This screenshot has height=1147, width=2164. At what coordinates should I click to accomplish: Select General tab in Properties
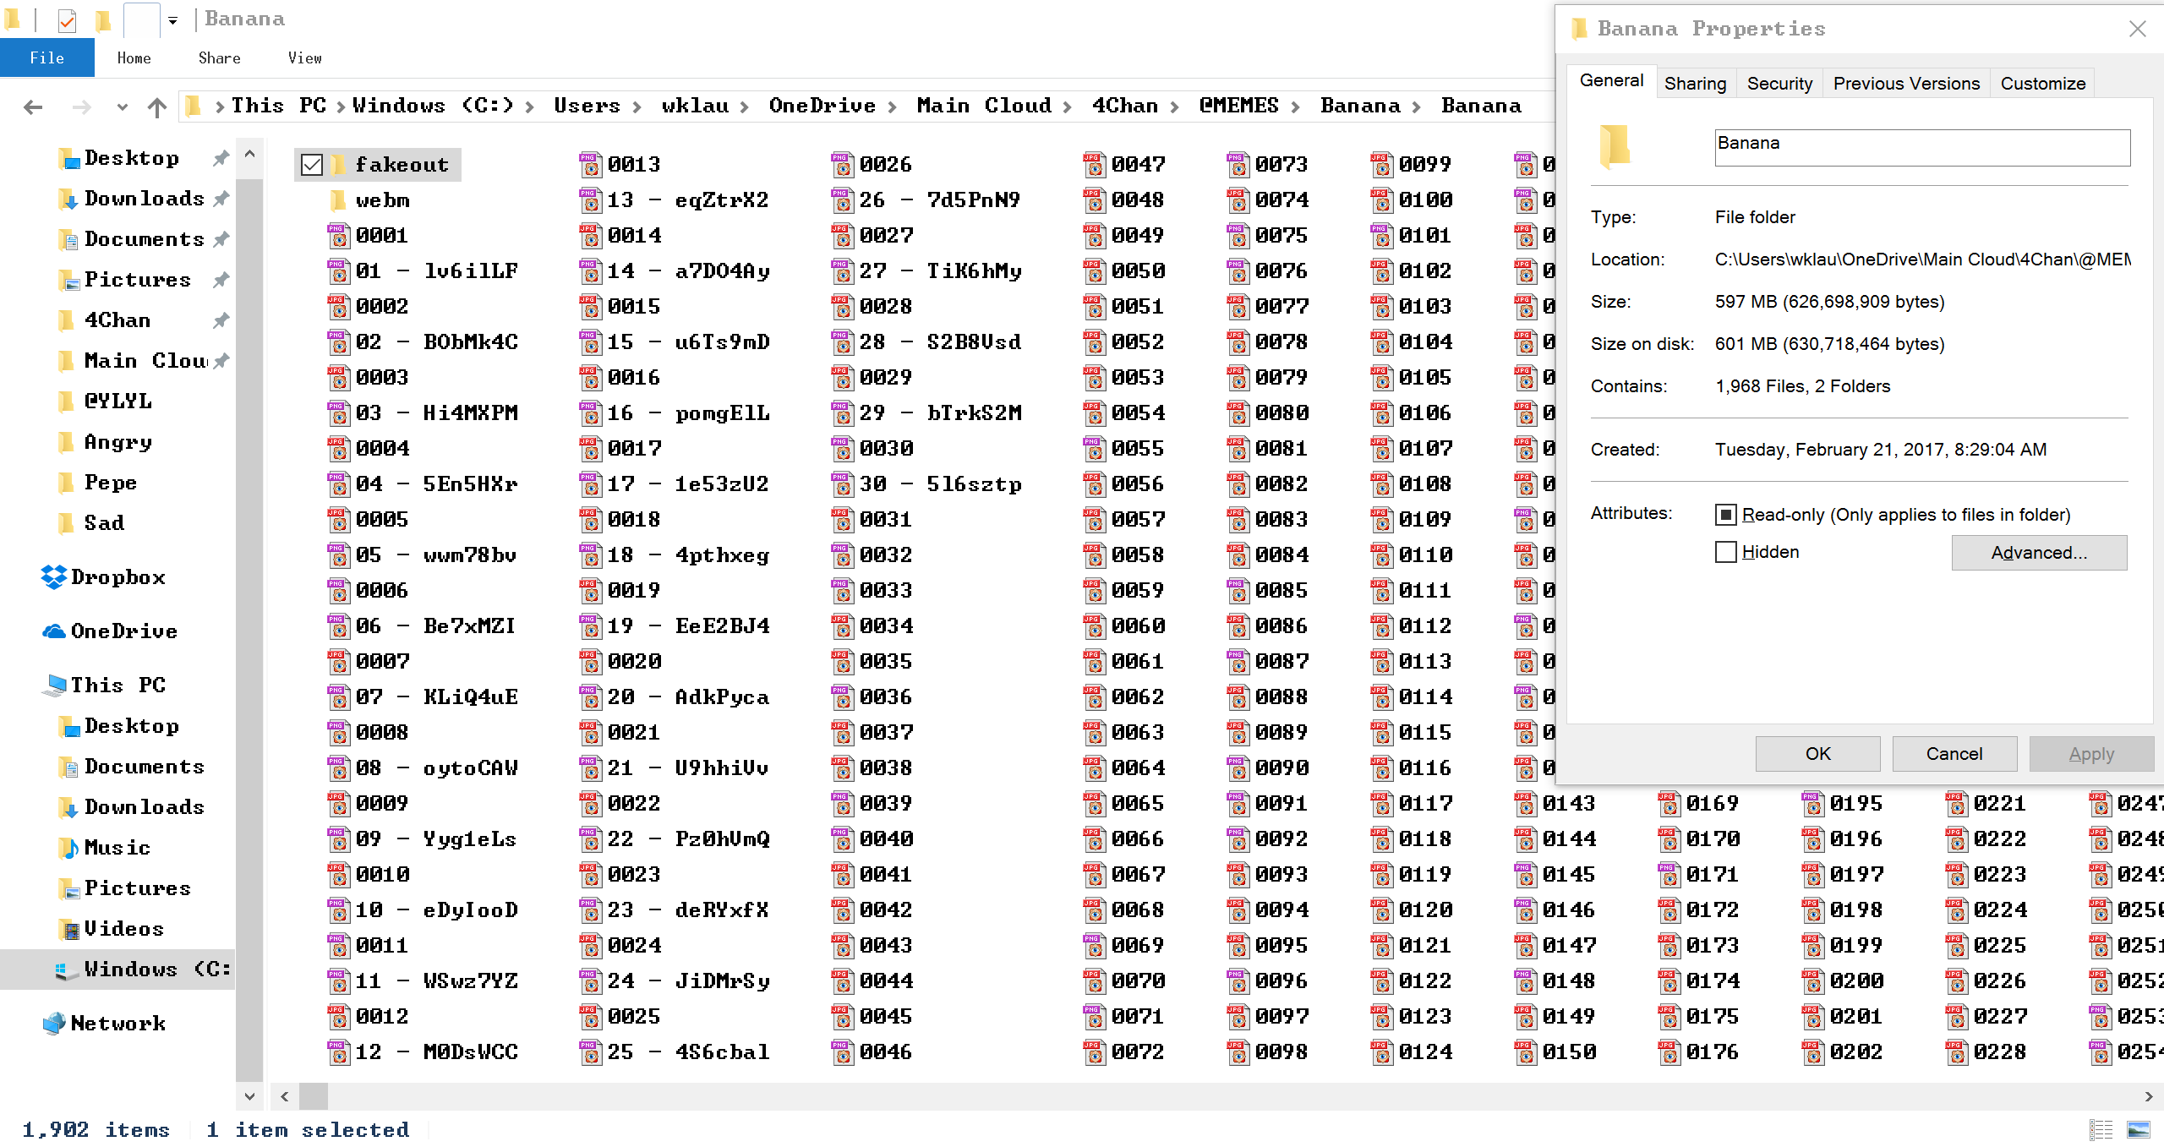(x=1611, y=81)
